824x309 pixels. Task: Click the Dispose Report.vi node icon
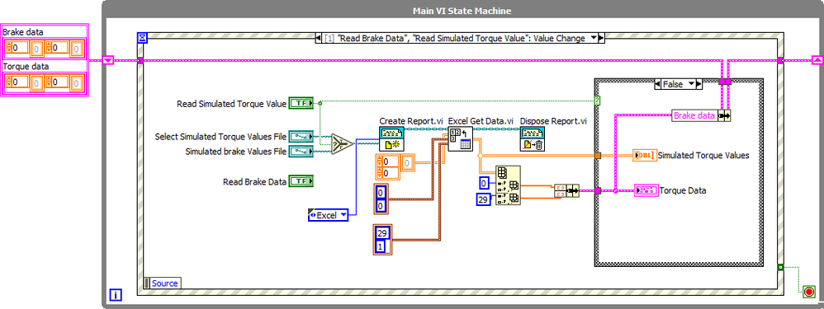[533, 139]
